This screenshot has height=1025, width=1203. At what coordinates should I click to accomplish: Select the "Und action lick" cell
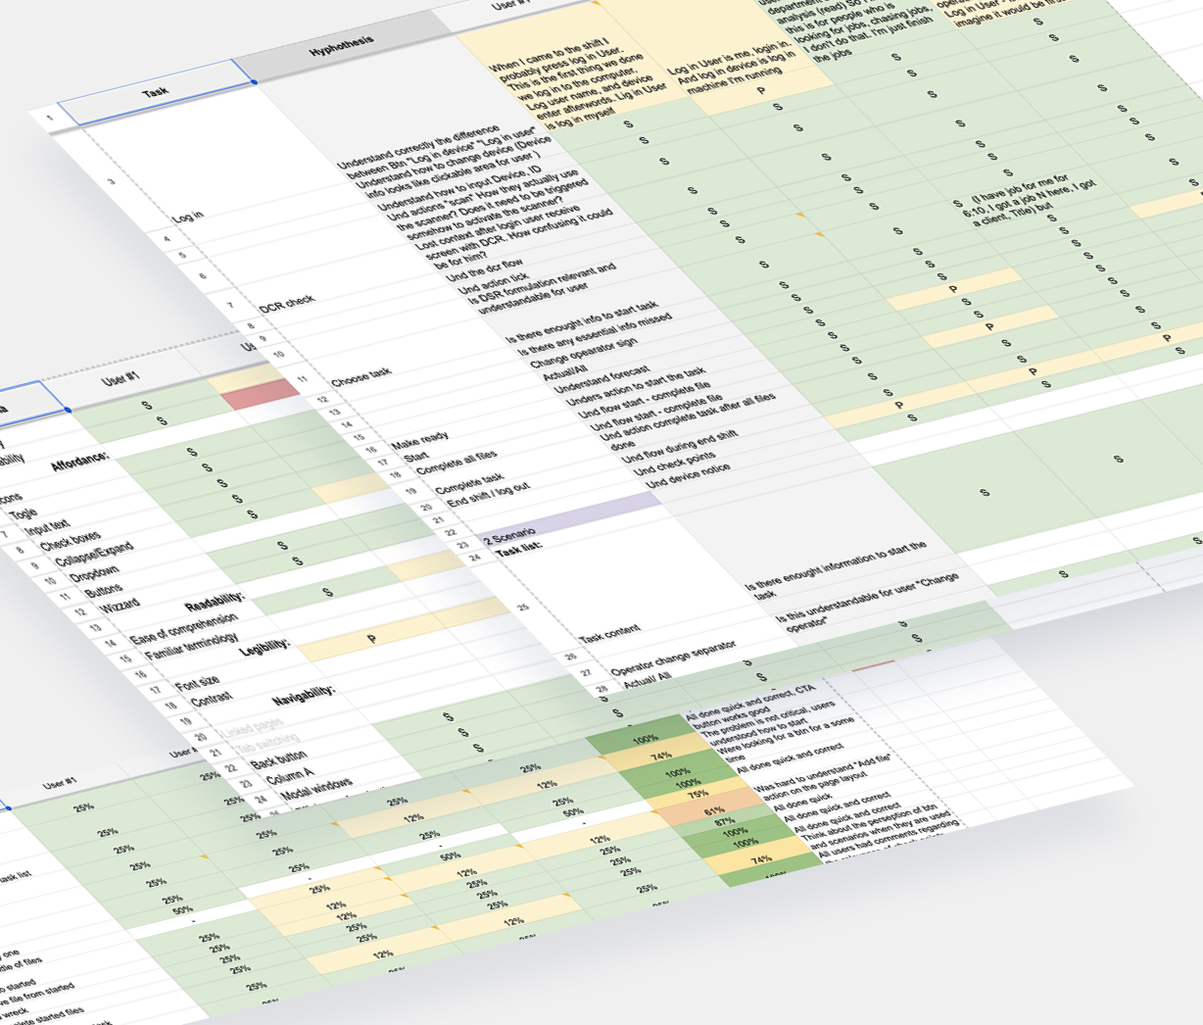coord(493,284)
